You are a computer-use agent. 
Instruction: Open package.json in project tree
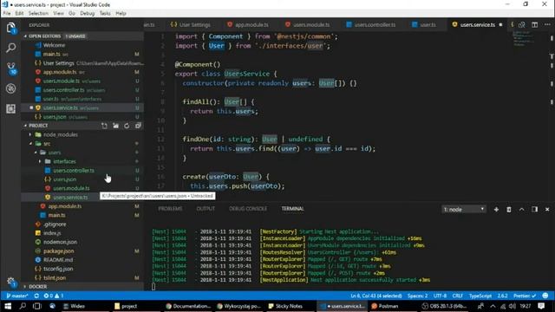coord(59,251)
